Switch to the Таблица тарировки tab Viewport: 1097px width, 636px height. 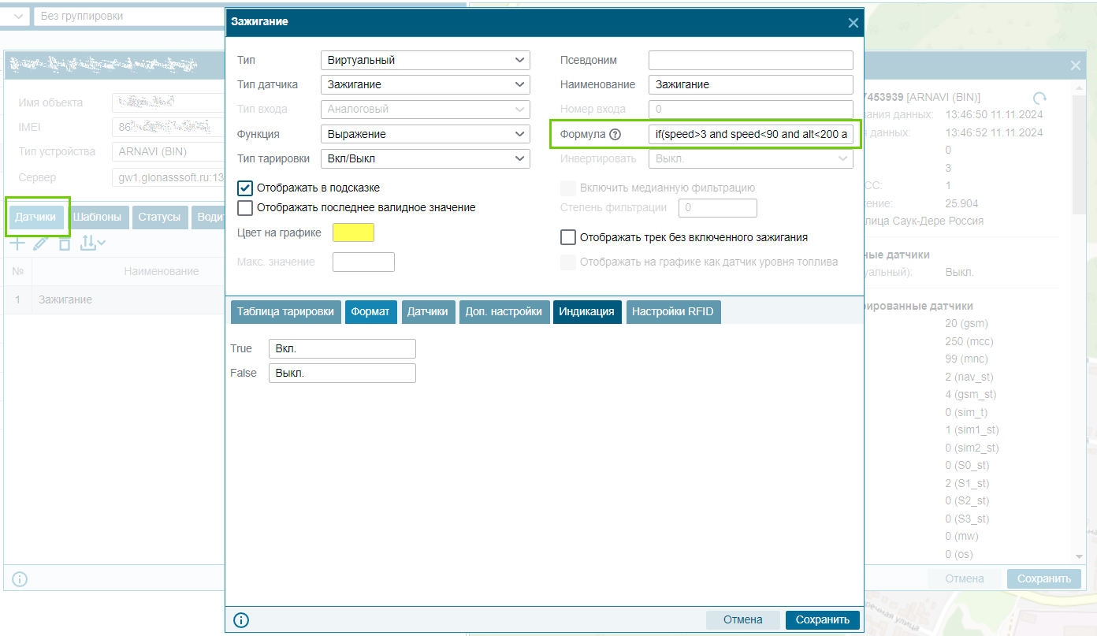click(286, 312)
